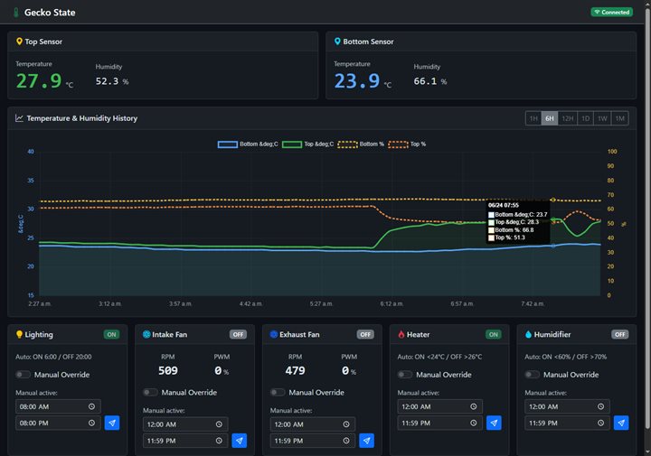Toggle Intake Fan Manual Override
This screenshot has width=651, height=456.
click(x=150, y=392)
